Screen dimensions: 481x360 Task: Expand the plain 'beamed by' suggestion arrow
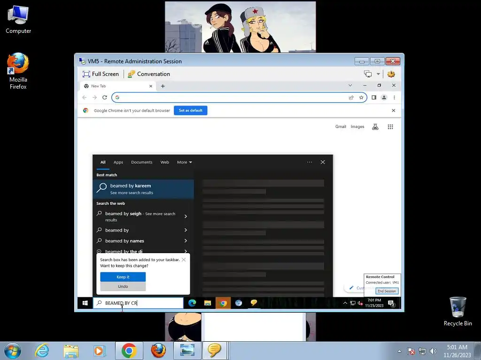(x=186, y=230)
